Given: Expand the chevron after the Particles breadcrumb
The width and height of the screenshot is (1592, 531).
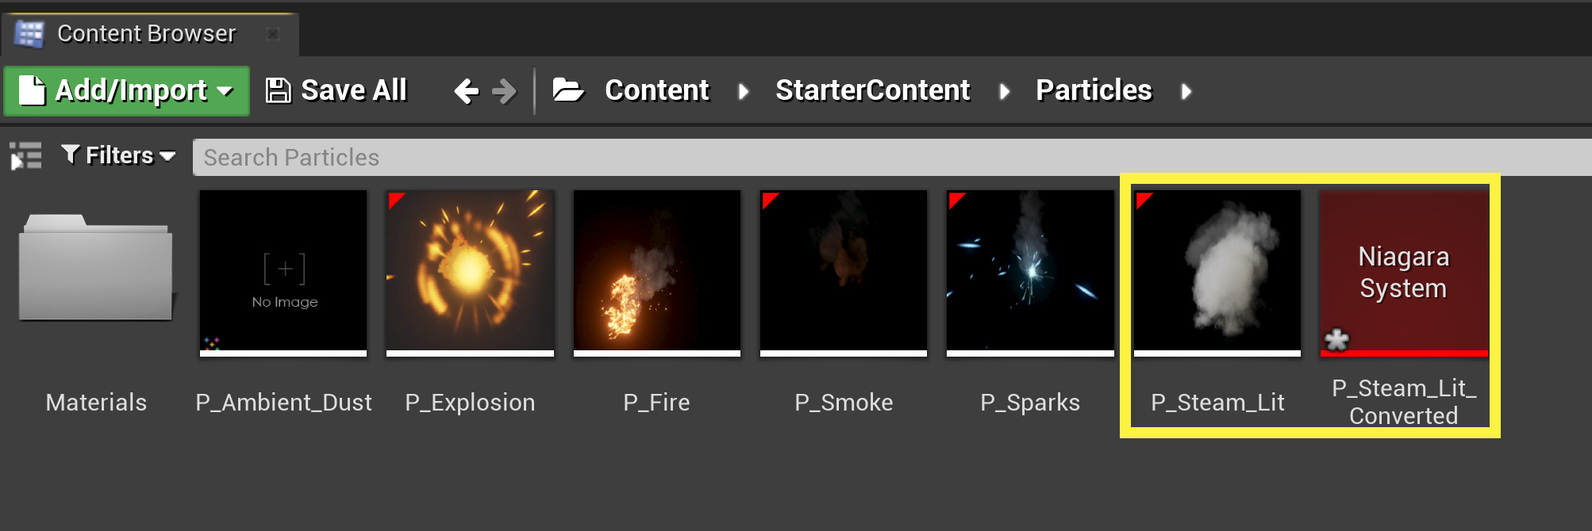Looking at the screenshot, I should click(x=1186, y=91).
